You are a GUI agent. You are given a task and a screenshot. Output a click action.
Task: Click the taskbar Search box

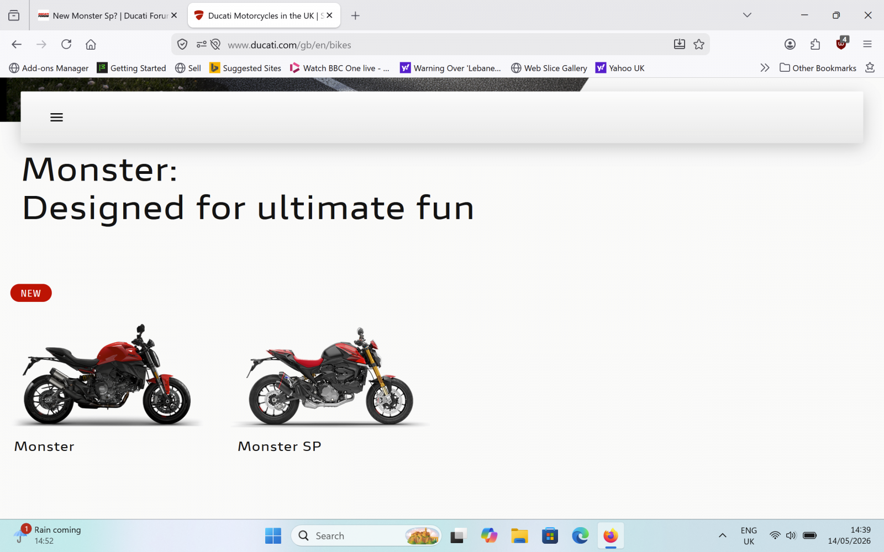[366, 535]
